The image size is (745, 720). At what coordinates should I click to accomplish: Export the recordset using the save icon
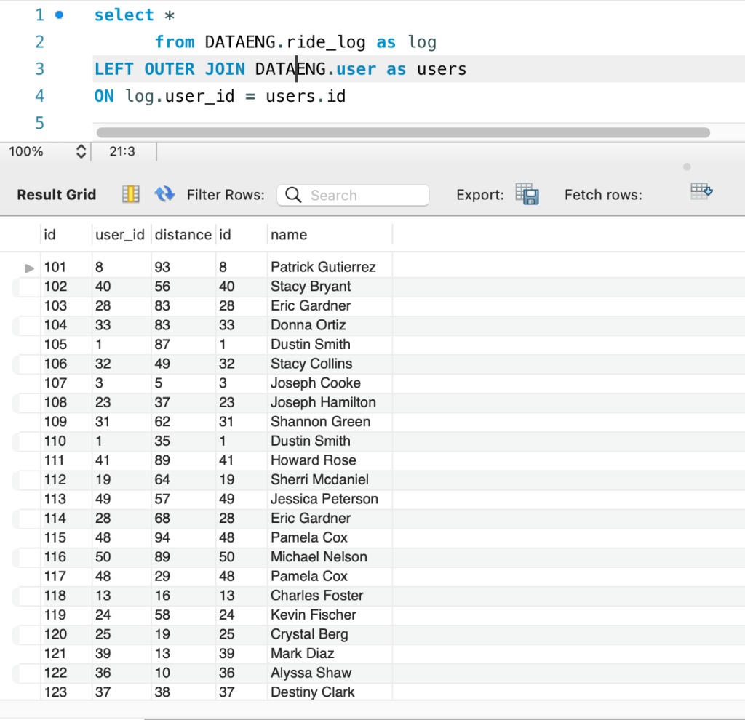(527, 194)
